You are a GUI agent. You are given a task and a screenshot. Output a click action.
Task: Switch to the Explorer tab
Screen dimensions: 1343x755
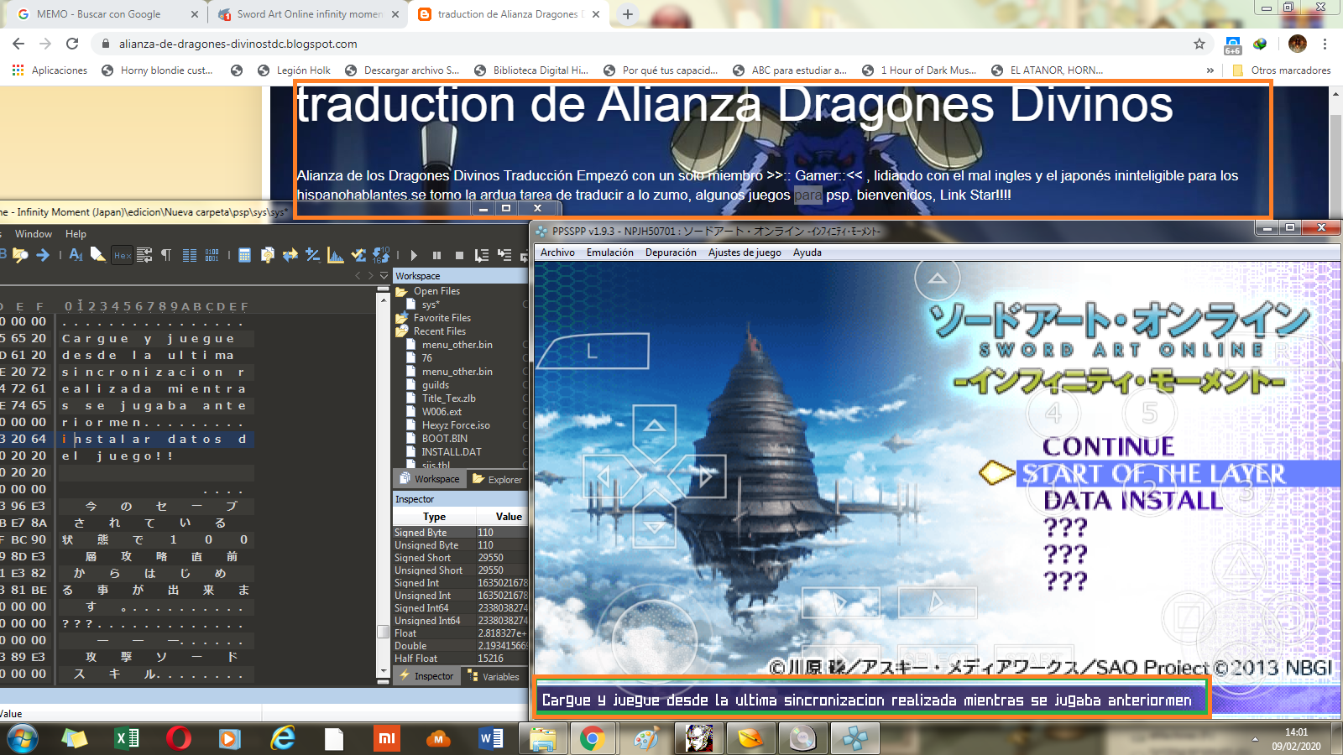click(x=498, y=480)
